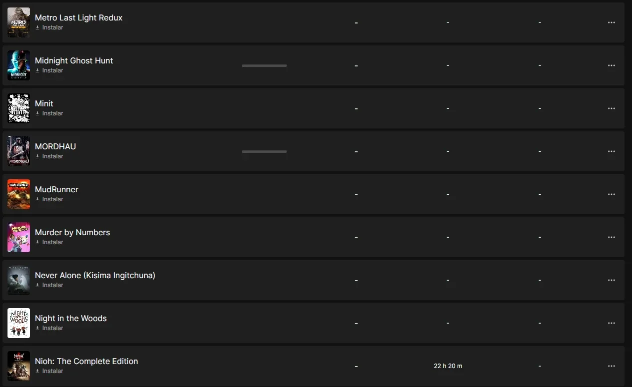The width and height of the screenshot is (632, 387).
Task: Install Nioh: The Complete Edition via Instalar
Action: pos(49,371)
